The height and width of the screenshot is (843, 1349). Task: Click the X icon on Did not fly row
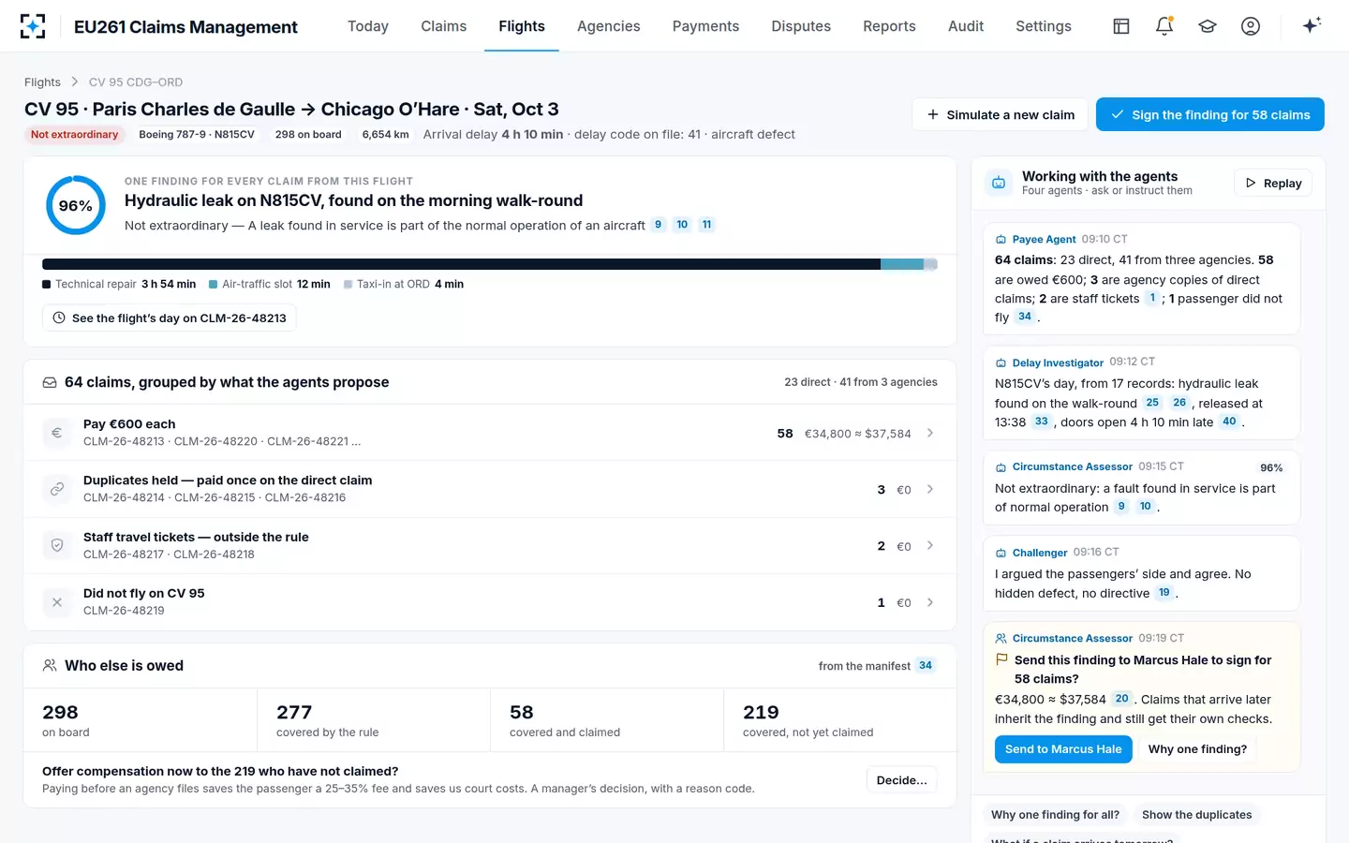(x=57, y=602)
